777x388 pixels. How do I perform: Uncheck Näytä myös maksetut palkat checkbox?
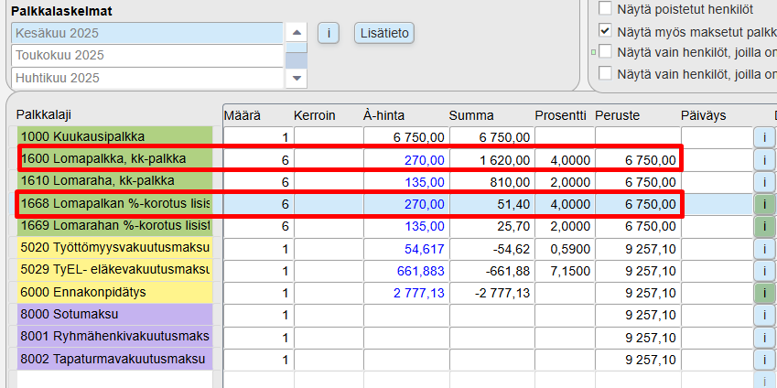point(605,30)
